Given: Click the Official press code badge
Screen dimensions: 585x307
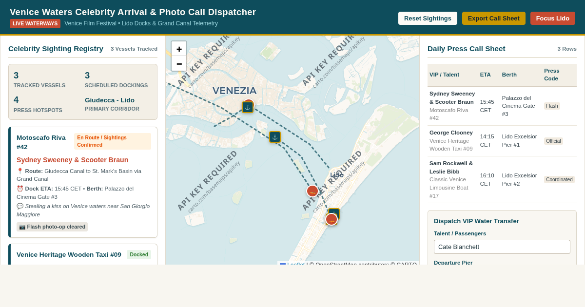Looking at the screenshot, I should point(553,141).
